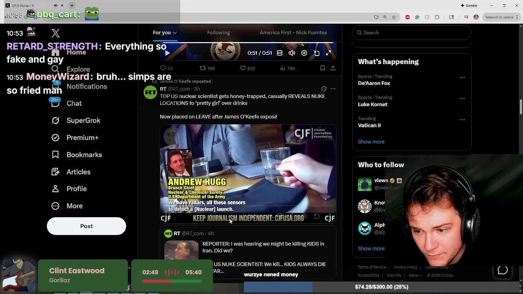Open a new browser tab
Screen dimensions: 523x294
pos(72,5)
